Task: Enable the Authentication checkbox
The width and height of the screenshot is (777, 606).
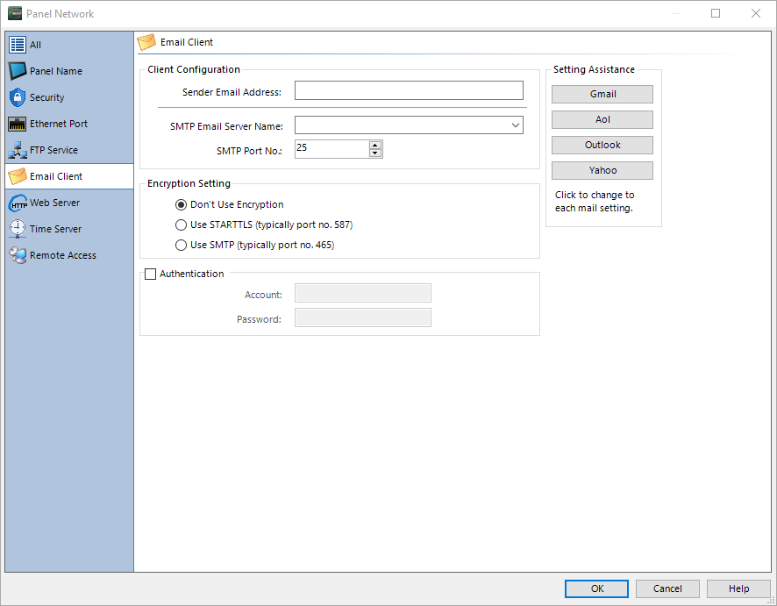Action: [150, 274]
